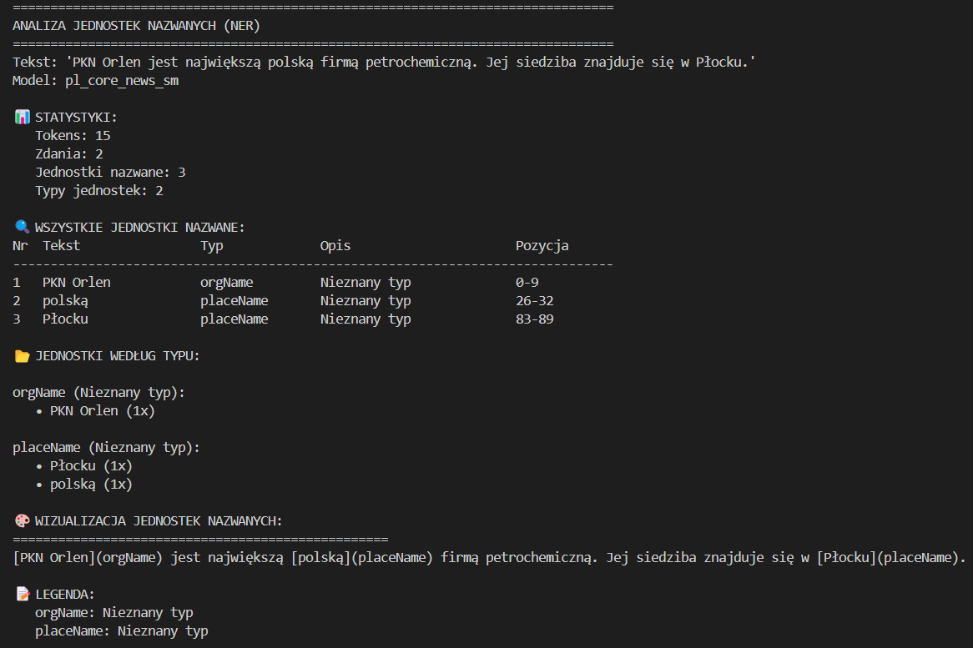
Task: Click position value '83-89'
Action: pyautogui.click(x=534, y=319)
